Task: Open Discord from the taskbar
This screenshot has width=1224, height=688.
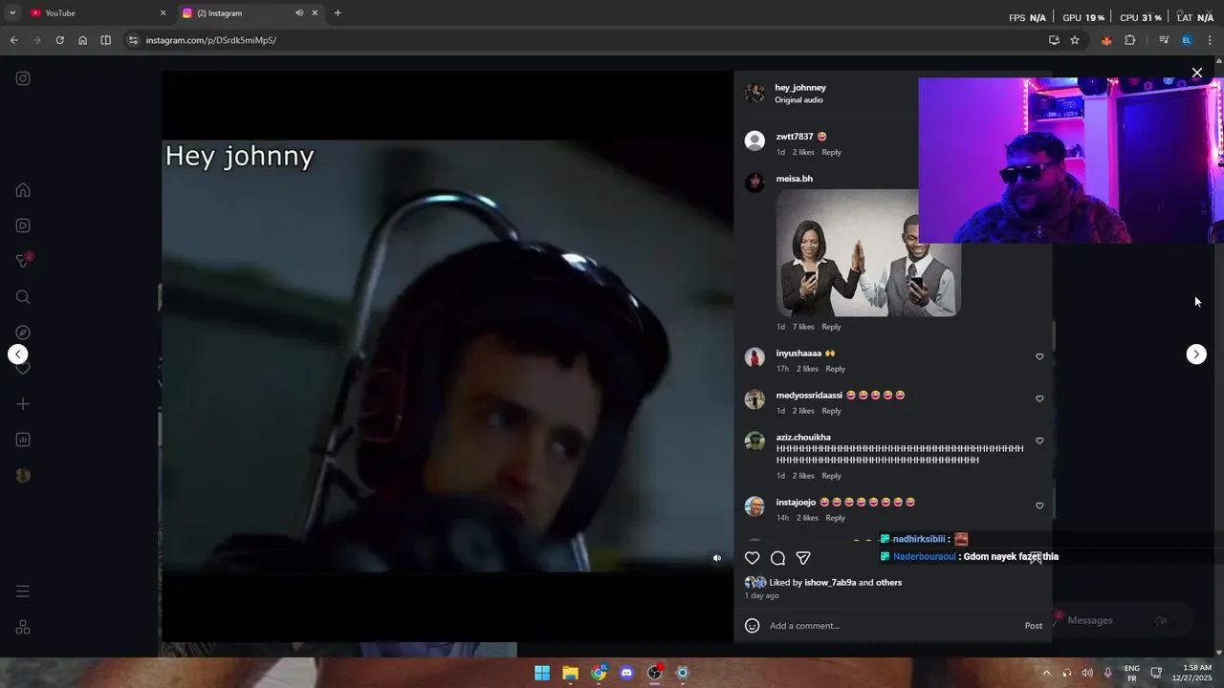Action: [626, 673]
